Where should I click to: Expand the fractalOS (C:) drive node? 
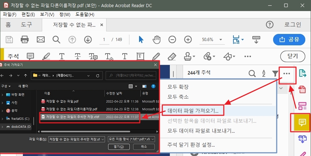(x=2, y=119)
